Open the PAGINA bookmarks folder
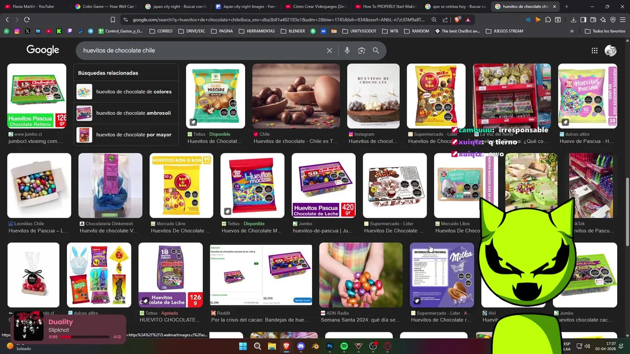The width and height of the screenshot is (630, 354). pos(222,31)
